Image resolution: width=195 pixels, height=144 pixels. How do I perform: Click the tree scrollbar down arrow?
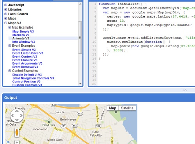point(80,84)
